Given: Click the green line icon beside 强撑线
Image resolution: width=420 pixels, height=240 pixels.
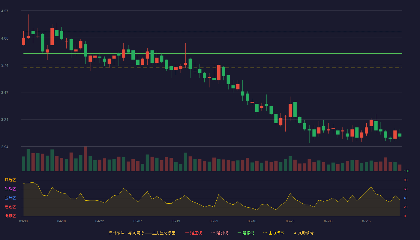Looking at the screenshot, I should [239, 233].
